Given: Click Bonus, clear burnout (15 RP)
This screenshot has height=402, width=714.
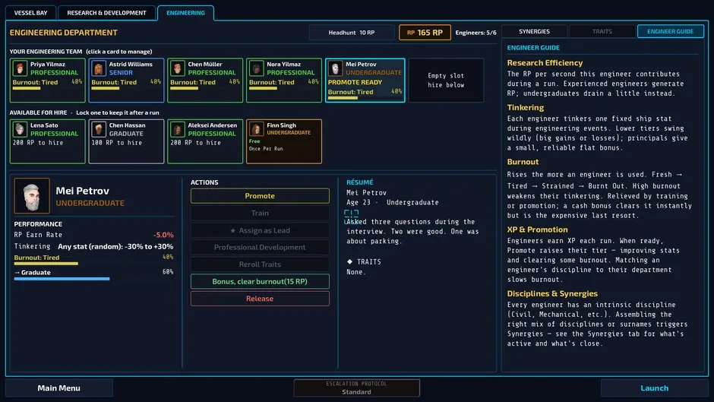Looking at the screenshot, I should [x=260, y=281].
